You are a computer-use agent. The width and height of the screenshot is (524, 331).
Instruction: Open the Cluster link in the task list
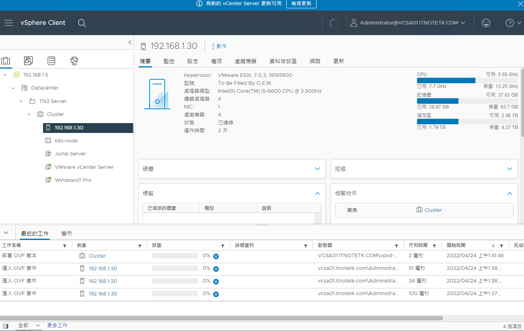tap(97, 256)
